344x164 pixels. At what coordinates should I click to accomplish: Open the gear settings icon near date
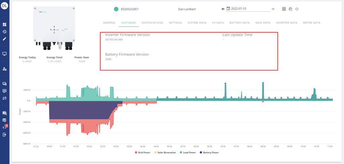(x=291, y=9)
